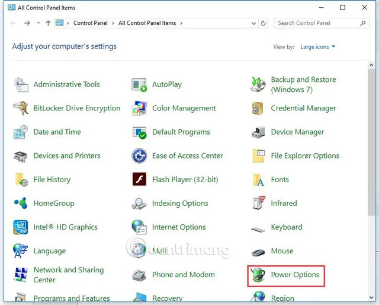This screenshot has width=379, height=305.
Task: Open the BitLocker Drive Encryption icon
Action: point(21,109)
